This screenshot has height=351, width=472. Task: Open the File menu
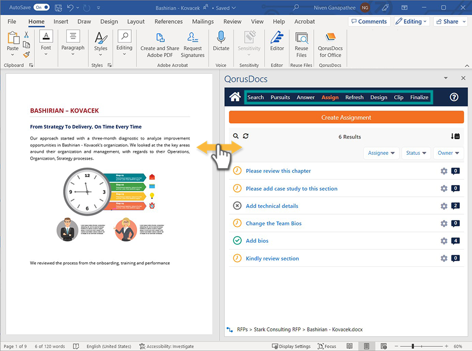pos(12,21)
